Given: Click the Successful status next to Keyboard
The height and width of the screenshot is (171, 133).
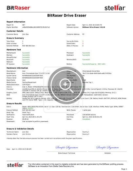Looking at the screenshot, I should (x=86, y=55).
